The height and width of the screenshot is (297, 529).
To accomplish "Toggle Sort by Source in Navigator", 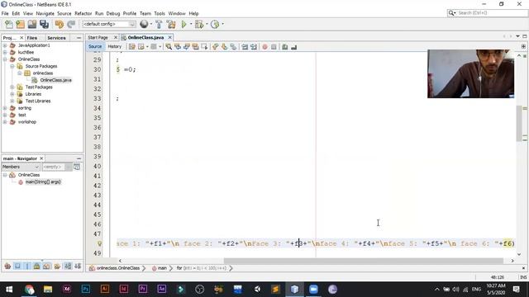I will [78, 266].
